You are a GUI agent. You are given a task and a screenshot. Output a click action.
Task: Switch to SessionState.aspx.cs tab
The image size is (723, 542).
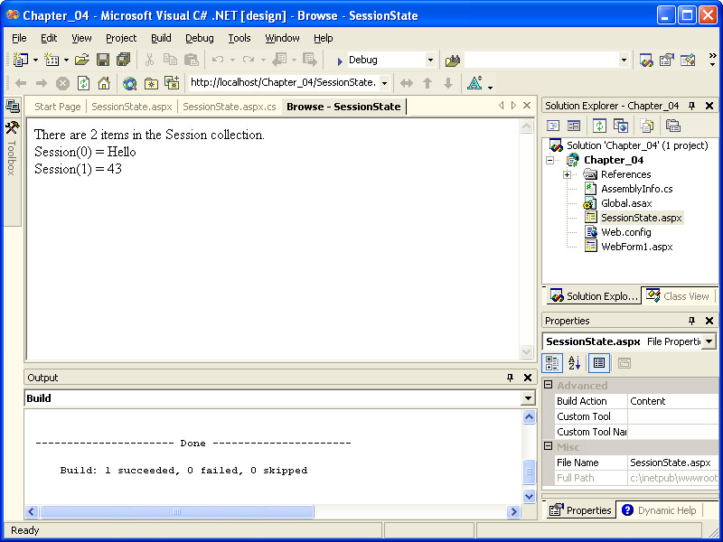click(229, 107)
